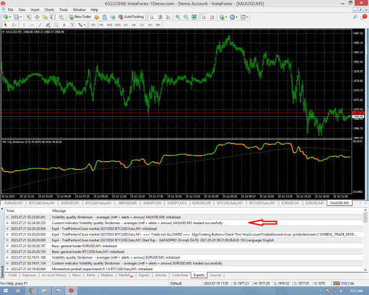
Task: Zoom in on the chart
Action: [178, 17]
